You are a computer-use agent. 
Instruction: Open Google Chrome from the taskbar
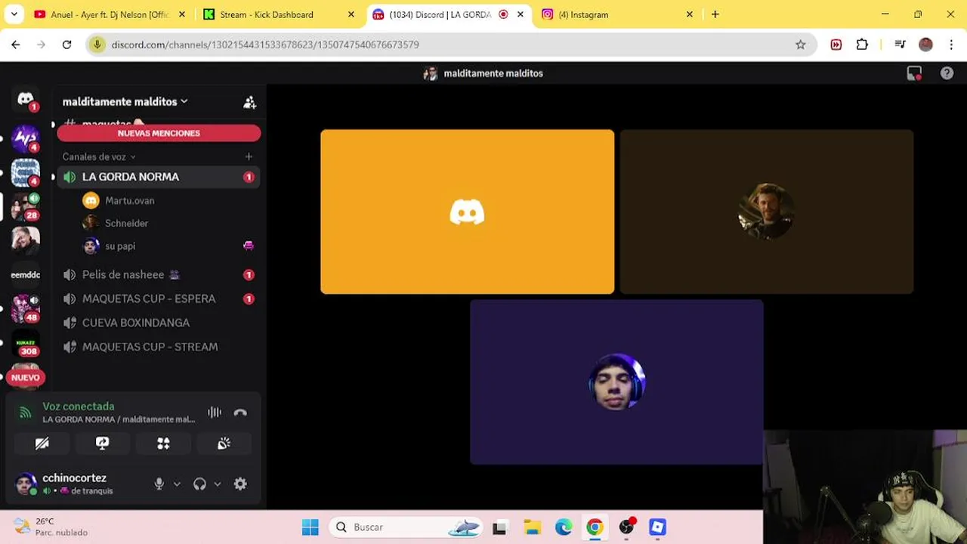pyautogui.click(x=595, y=527)
